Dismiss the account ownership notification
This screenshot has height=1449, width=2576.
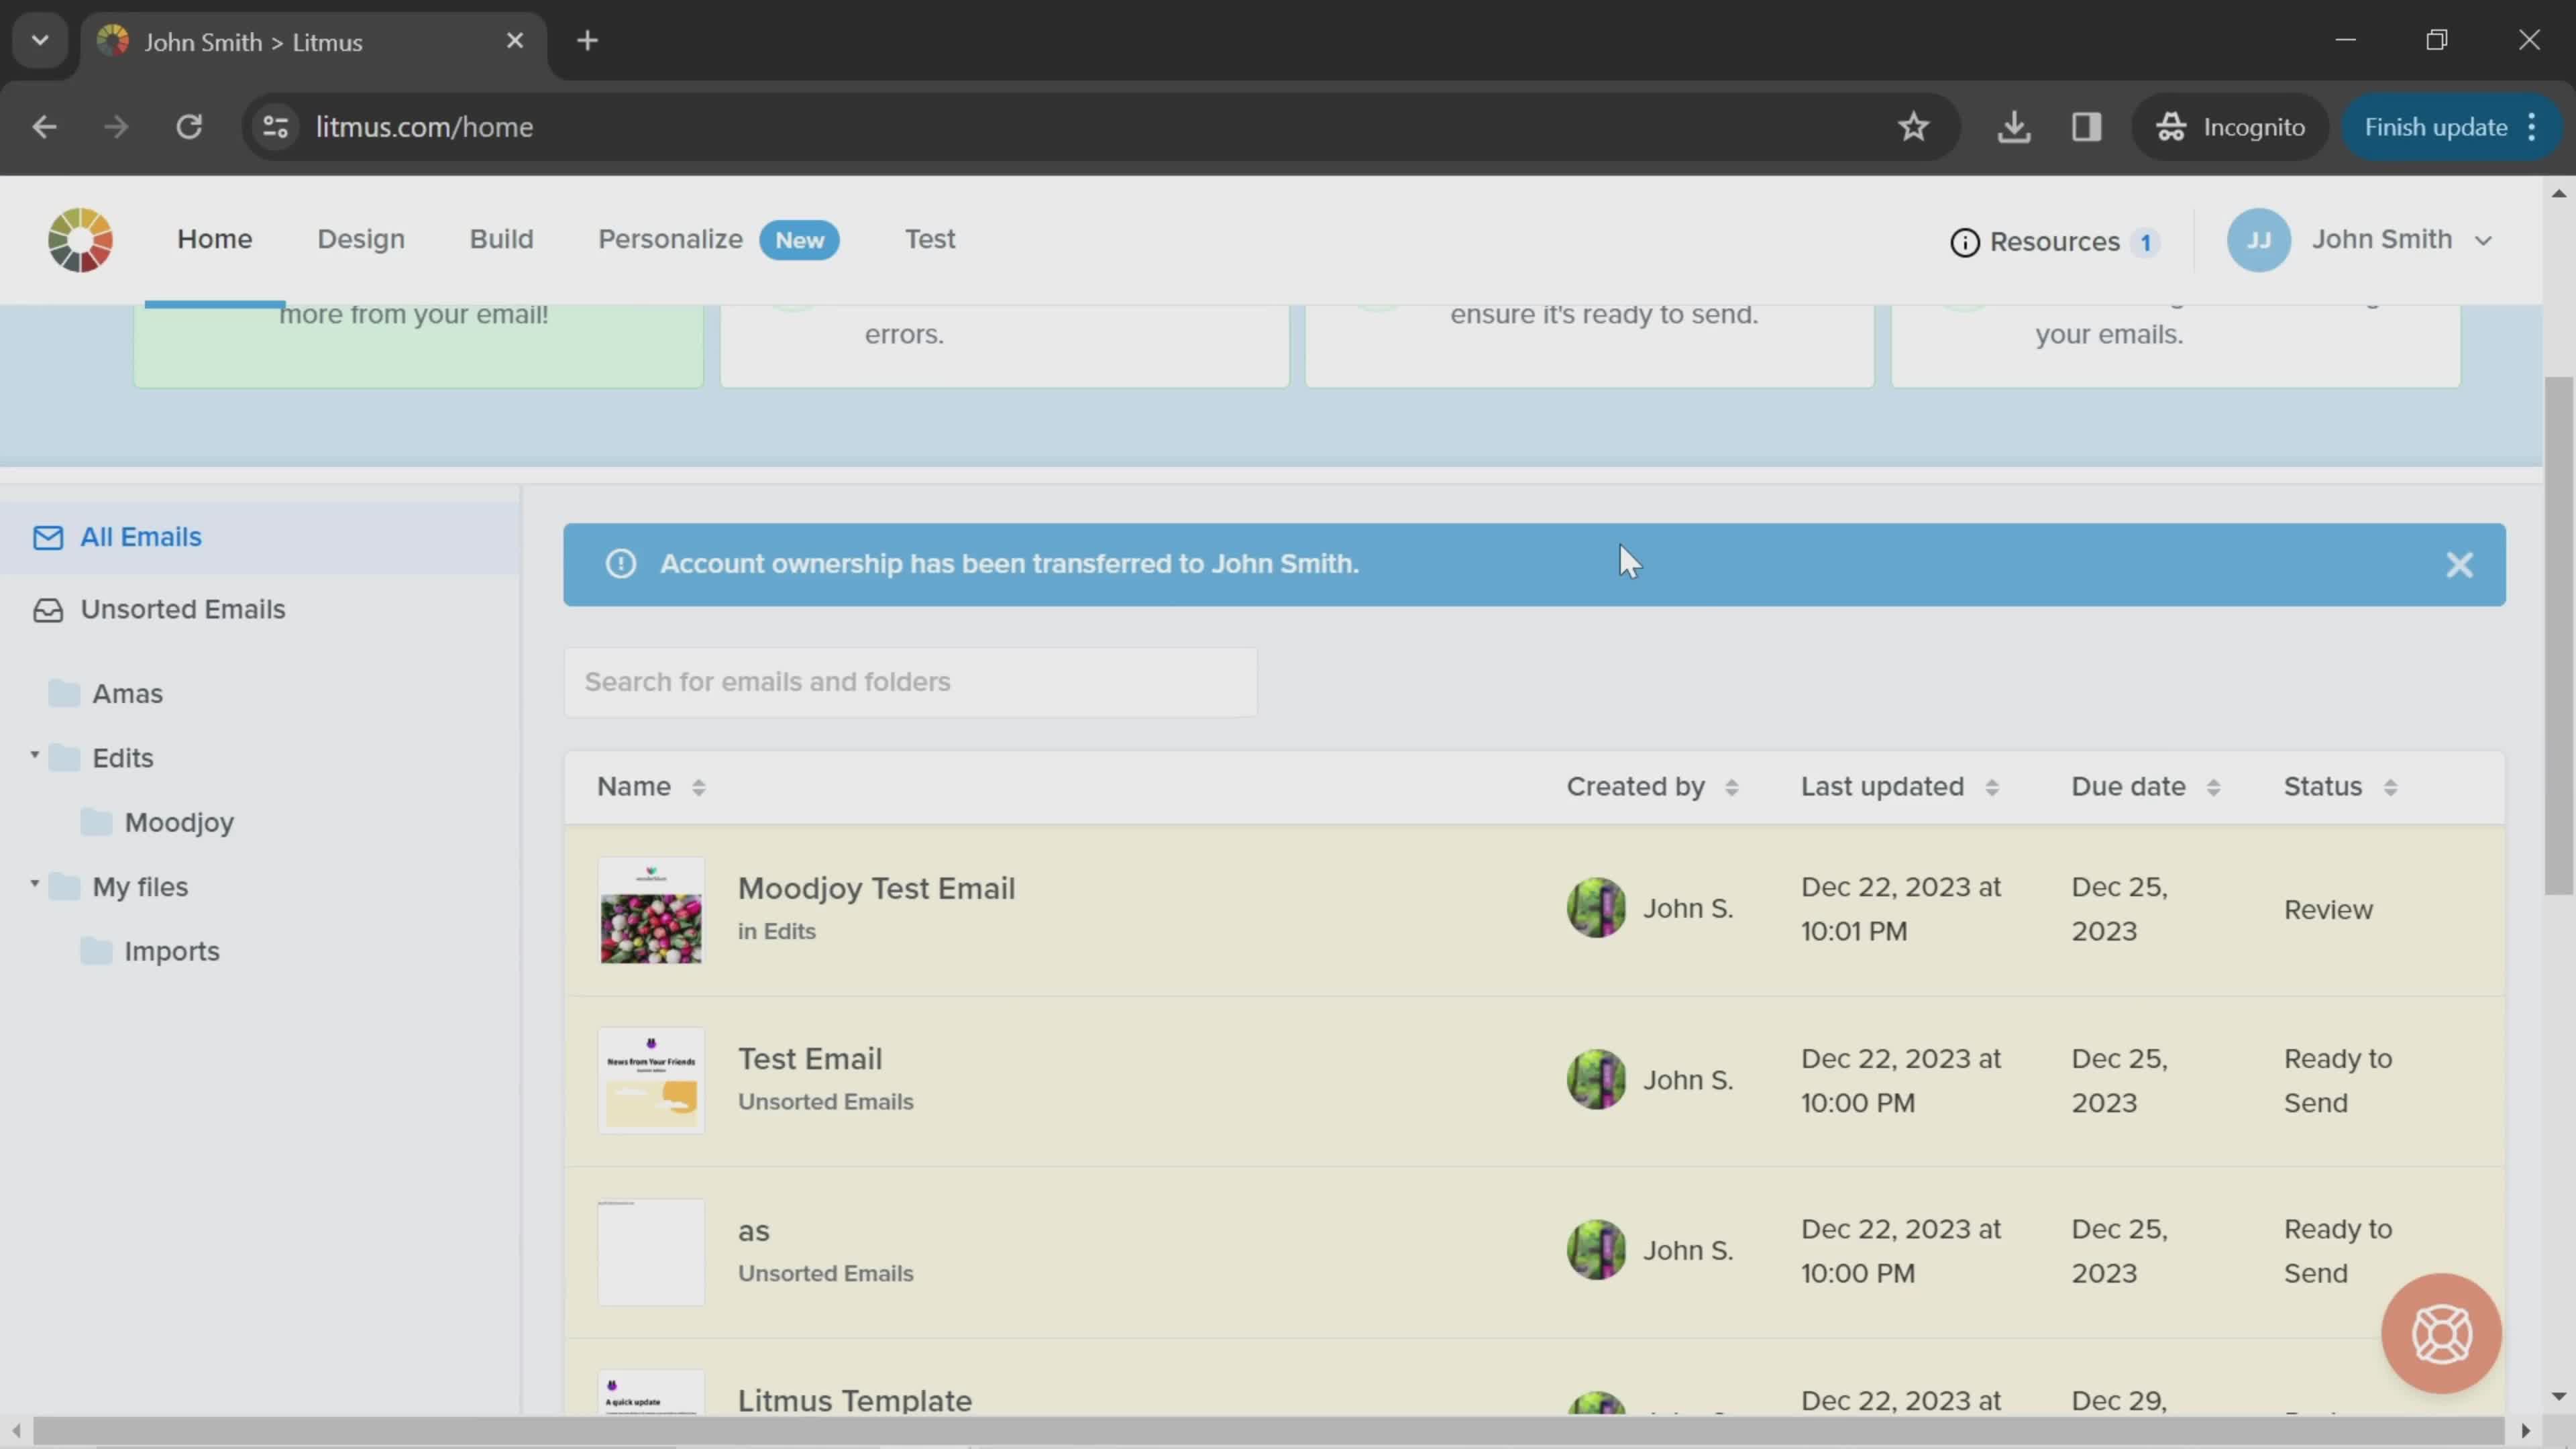coord(2461,563)
